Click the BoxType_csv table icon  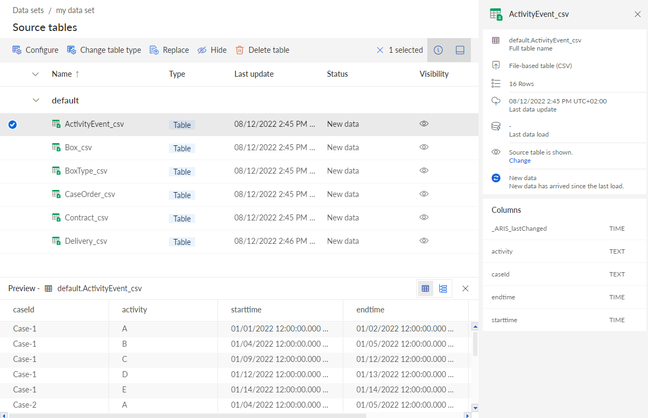[56, 170]
